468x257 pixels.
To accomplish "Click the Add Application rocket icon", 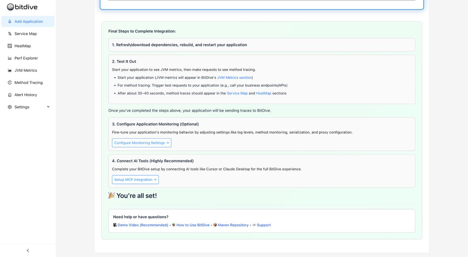I will click(x=10, y=22).
